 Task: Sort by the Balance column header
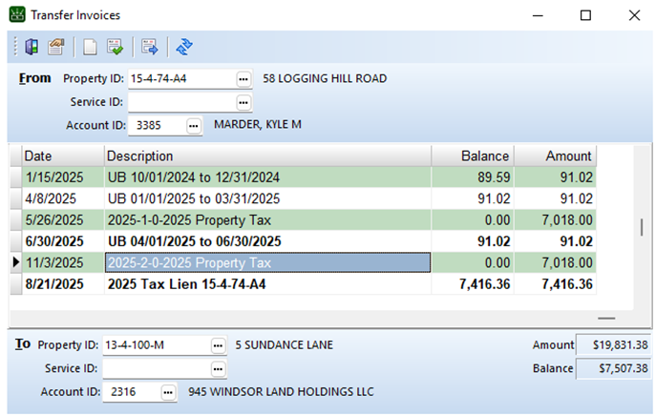tap(472, 156)
